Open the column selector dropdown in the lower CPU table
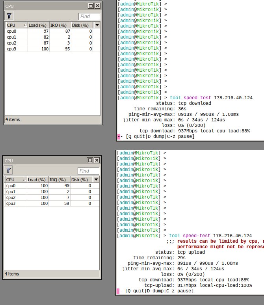264x305 pixels. tap(96, 180)
